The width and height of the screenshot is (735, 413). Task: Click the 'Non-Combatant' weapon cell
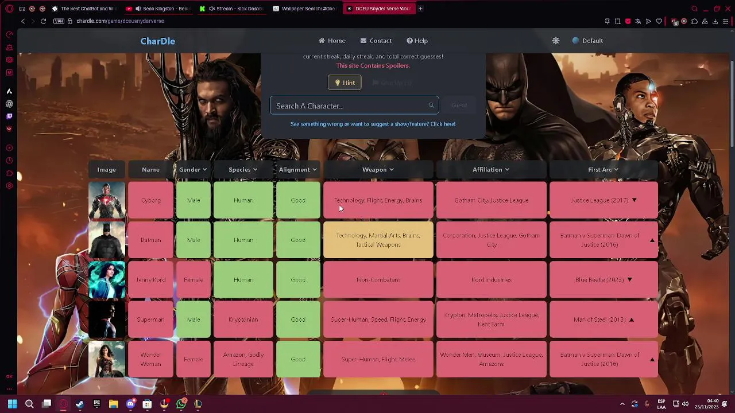[378, 280]
